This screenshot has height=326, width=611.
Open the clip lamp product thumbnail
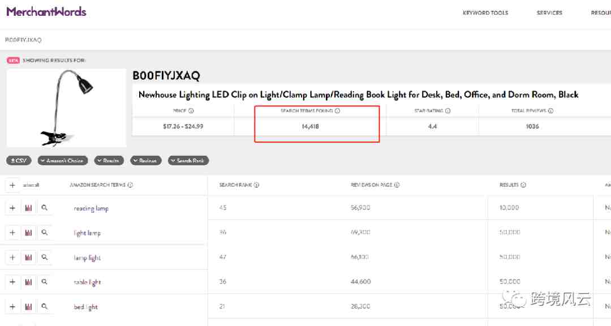pos(67,108)
